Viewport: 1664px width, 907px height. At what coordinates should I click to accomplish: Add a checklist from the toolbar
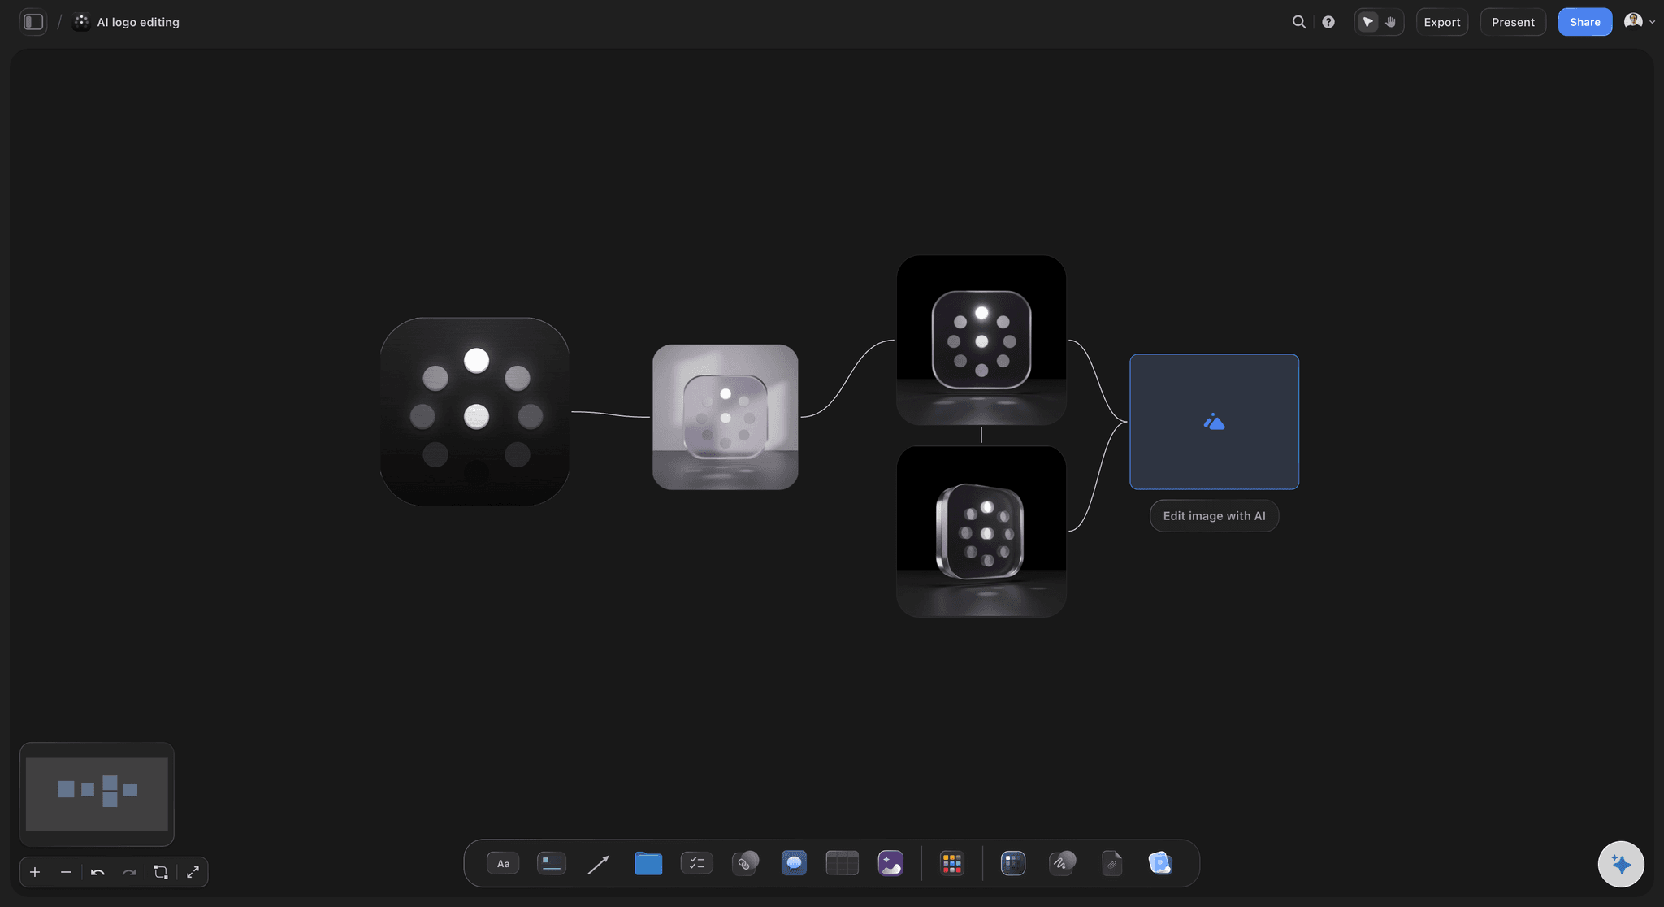pos(696,863)
